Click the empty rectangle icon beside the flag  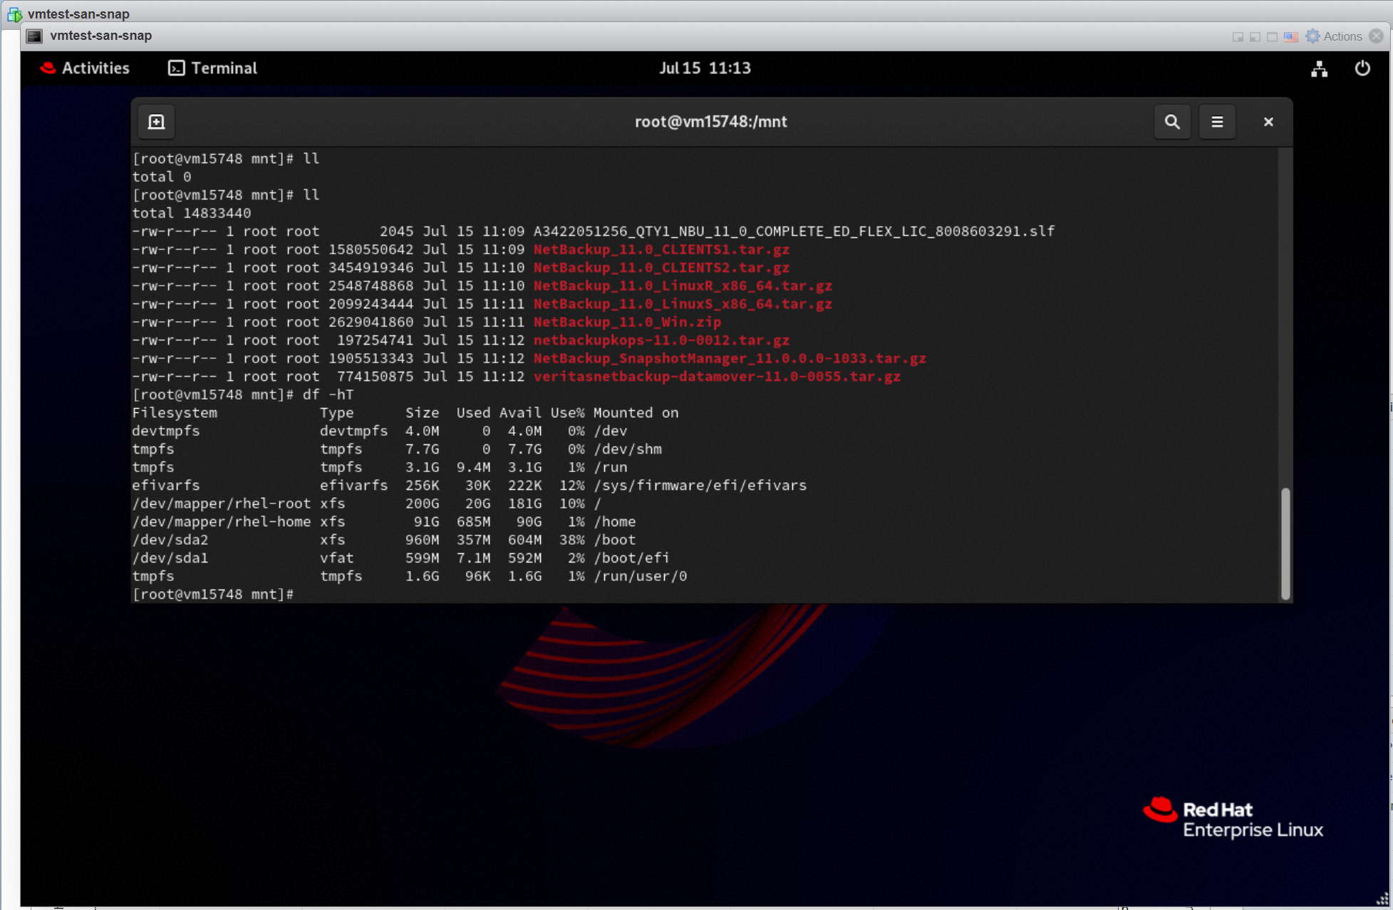point(1273,36)
